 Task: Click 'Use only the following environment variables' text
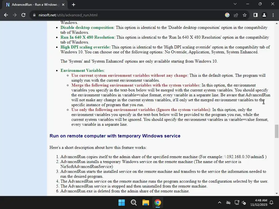[141, 110]
